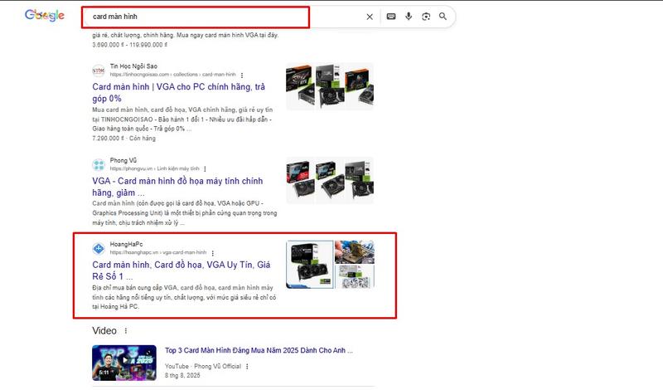The image size is (663, 390).
Task: Open more options for Phong Vũ Official video
Action: [x=247, y=366]
